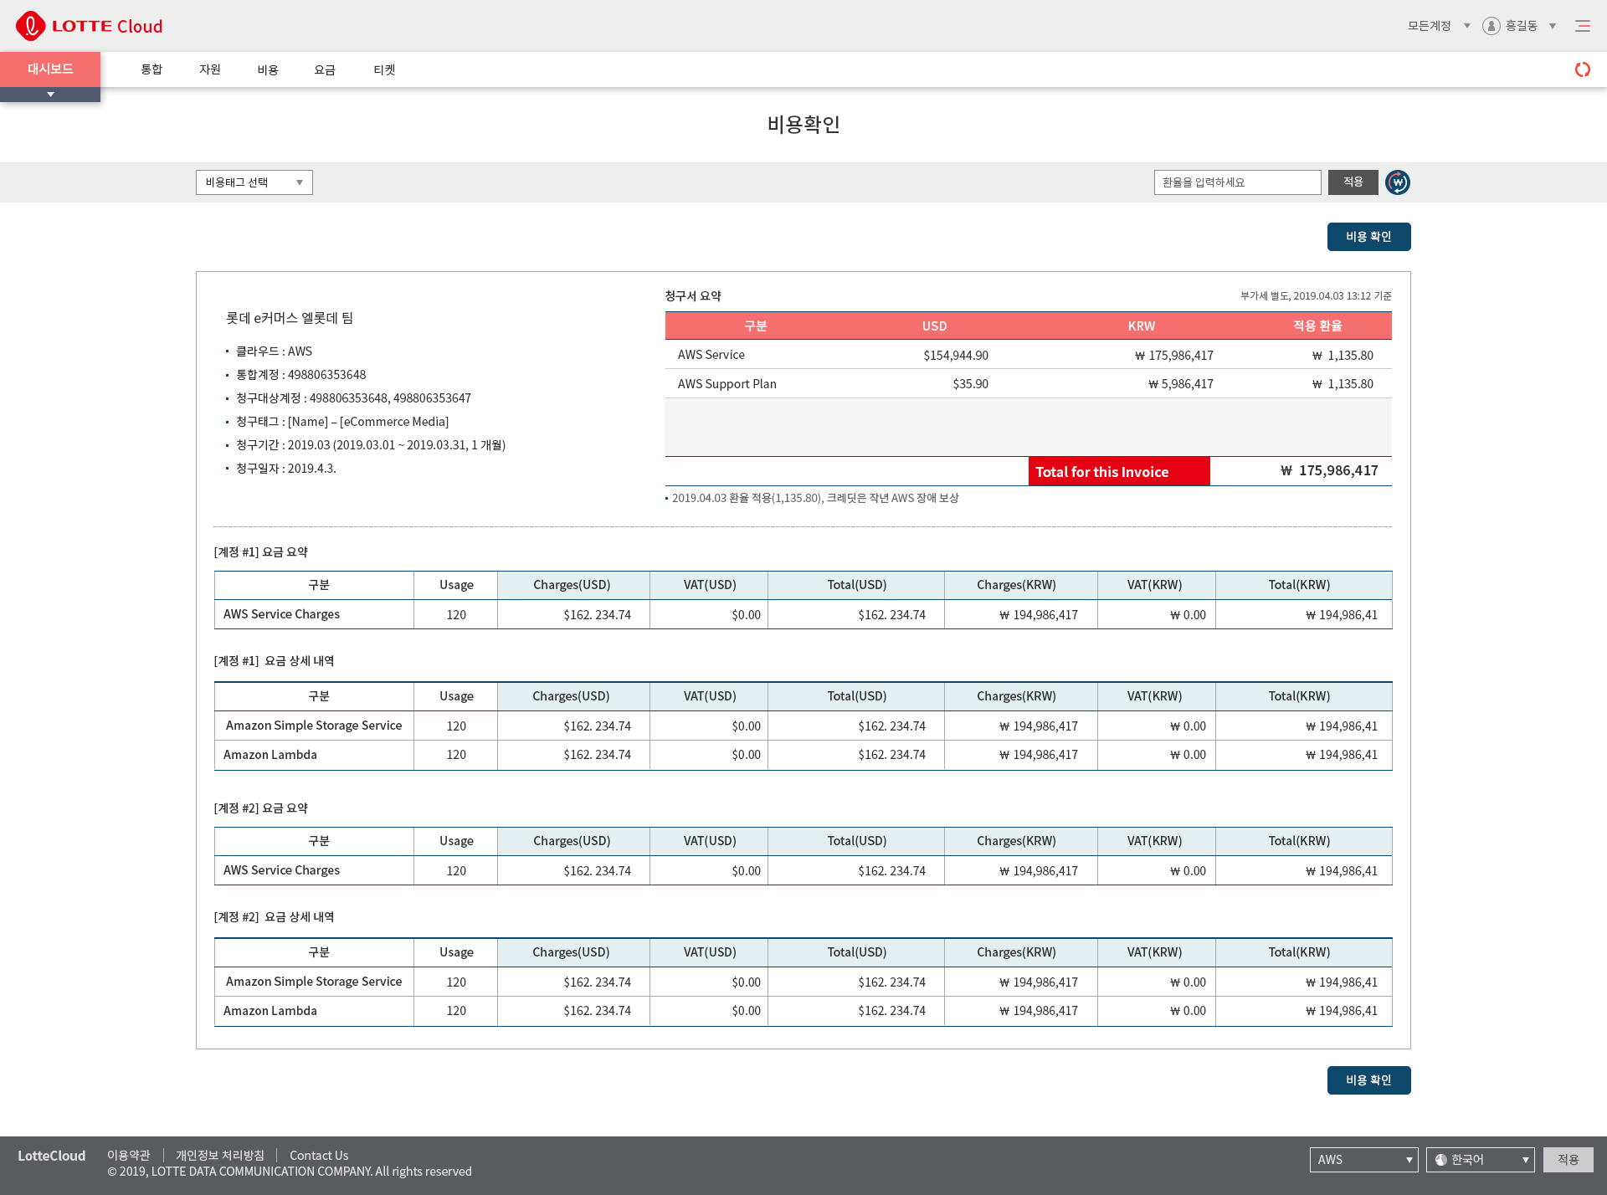Screen dimensions: 1607x1195
Task: Click Amazon Lambda in account #2 details
Action: [x=270, y=1011]
